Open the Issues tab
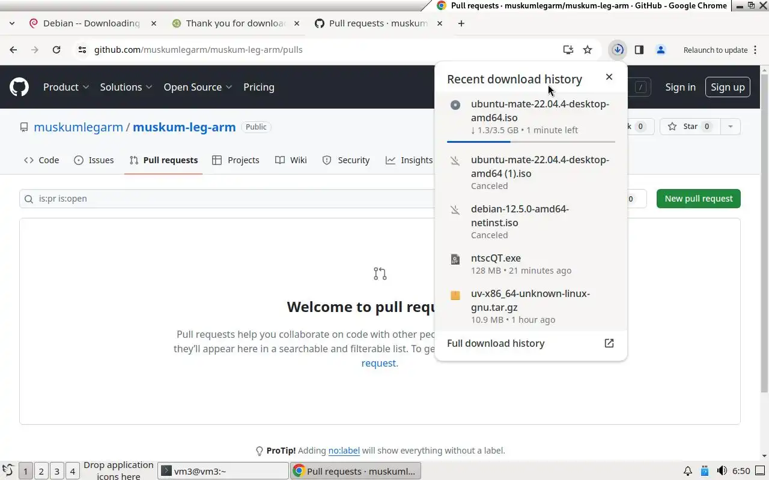Screen dimensions: 769x480 [x=94, y=160]
